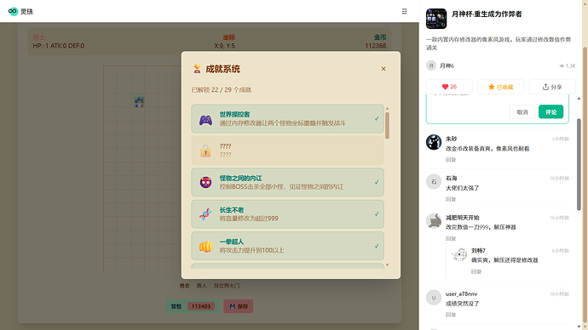Toggle the 已收藏 favorite star button
This screenshot has height=330, width=588.
point(500,87)
